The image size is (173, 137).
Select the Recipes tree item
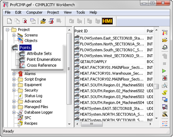(31, 123)
